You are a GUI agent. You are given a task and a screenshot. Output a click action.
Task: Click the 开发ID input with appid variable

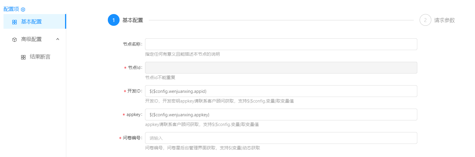[281, 91]
